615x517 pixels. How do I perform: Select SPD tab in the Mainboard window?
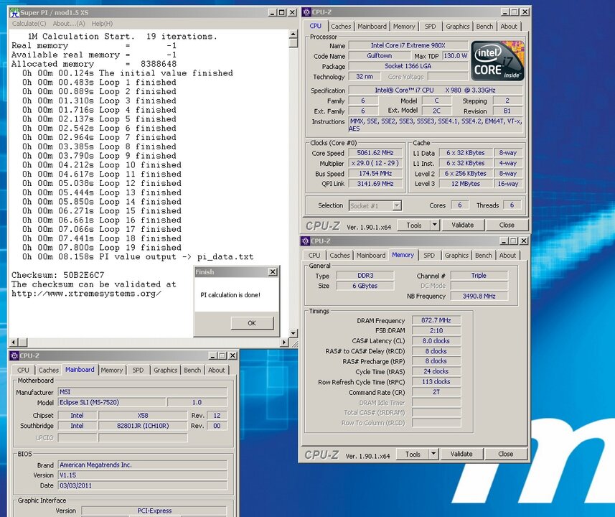[138, 370]
